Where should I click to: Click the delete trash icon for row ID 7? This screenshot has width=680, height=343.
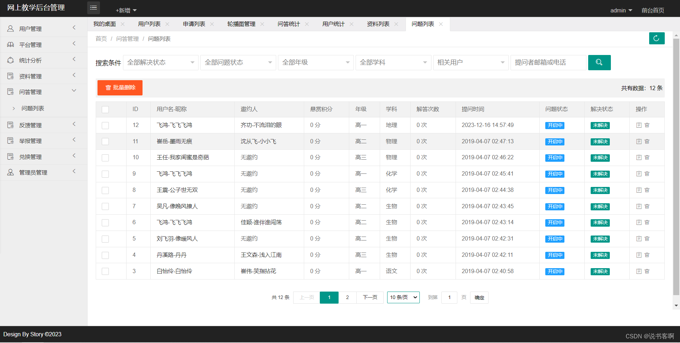647,206
